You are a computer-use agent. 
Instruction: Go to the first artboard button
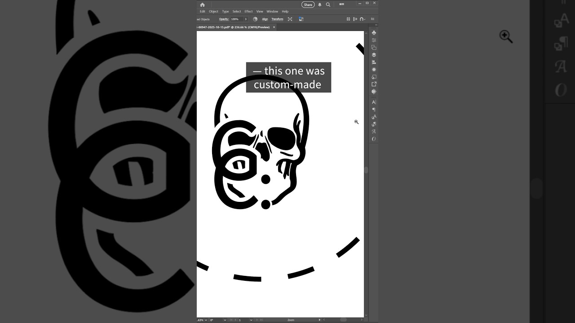(231, 320)
